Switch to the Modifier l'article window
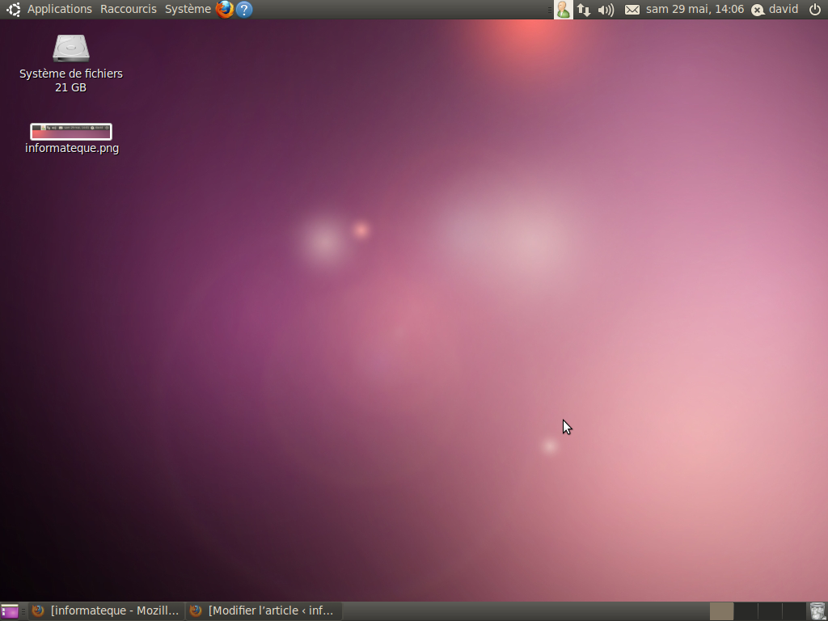828x621 pixels. point(263,611)
